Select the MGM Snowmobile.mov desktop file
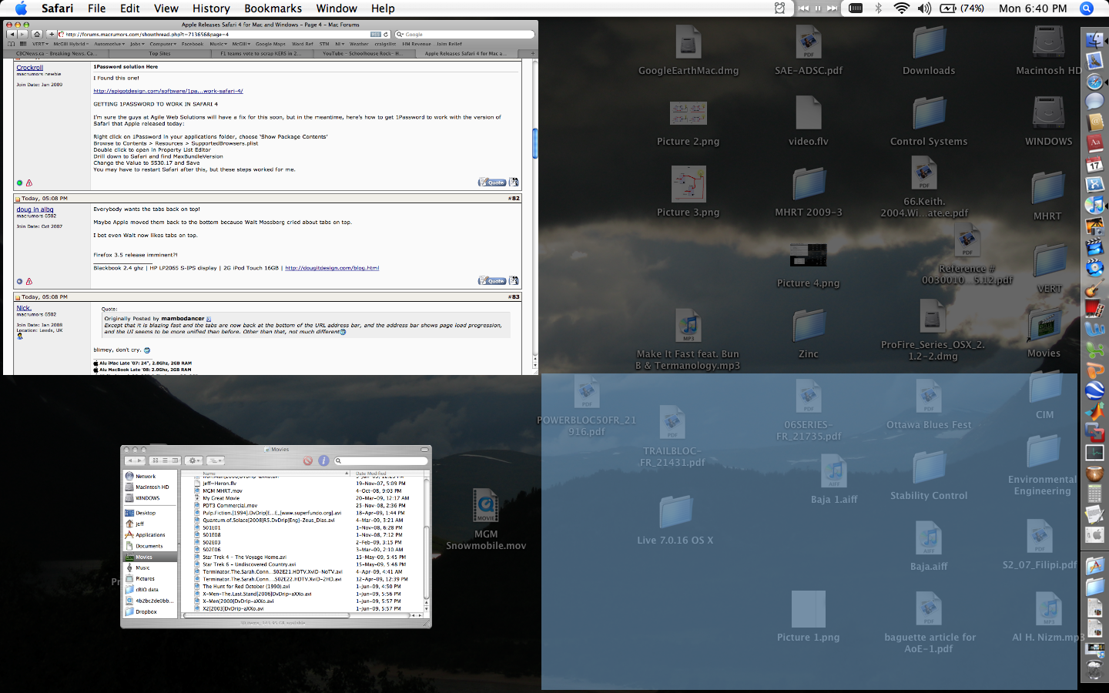Viewport: 1109px width, 693px height. point(486,521)
